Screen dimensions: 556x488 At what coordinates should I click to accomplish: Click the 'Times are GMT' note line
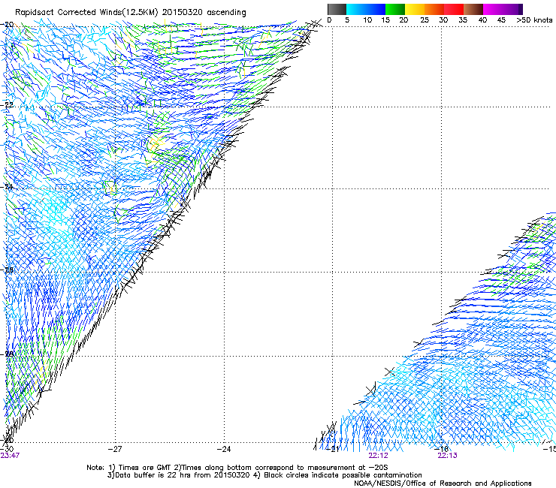click(x=237, y=468)
